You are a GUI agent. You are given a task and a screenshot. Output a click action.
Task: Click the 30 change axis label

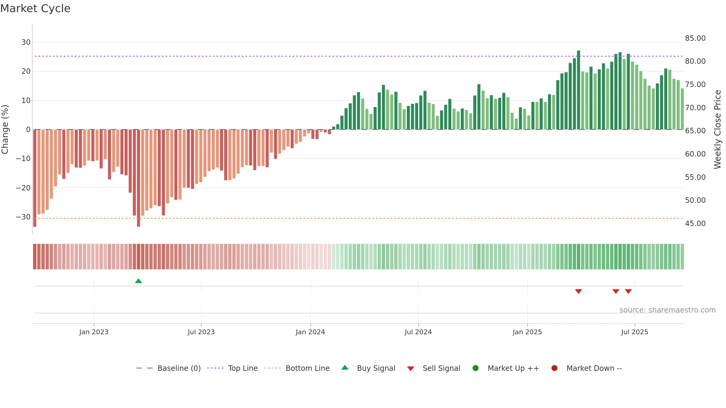26,42
